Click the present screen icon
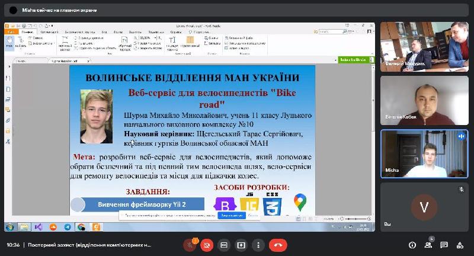Screen dimensions: 474x256 click(x=241, y=245)
